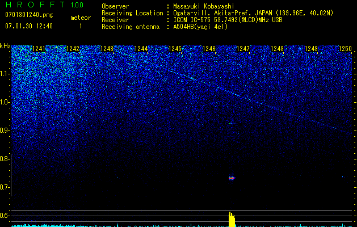Click the Receiving Location label
Viewport: 357px width, 227px height.
click(x=132, y=13)
